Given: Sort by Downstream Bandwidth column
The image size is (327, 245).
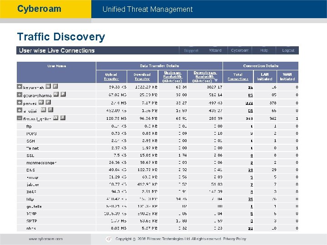Looking at the screenshot, I should coord(204,77).
